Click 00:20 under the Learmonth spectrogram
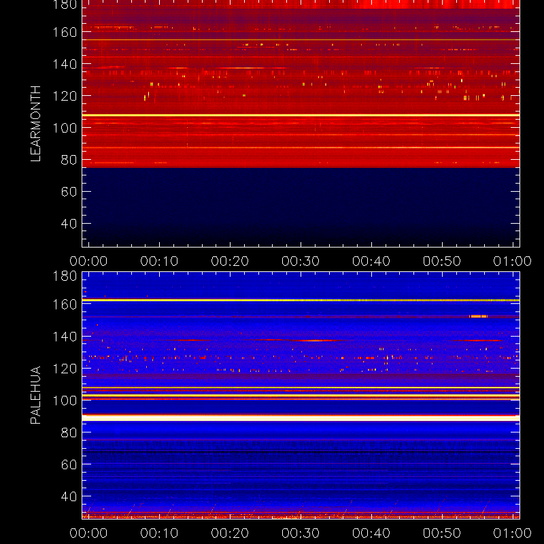This screenshot has height=544, width=544. pyautogui.click(x=230, y=261)
